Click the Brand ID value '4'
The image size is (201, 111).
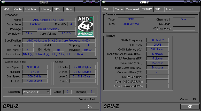tap(71, 24)
